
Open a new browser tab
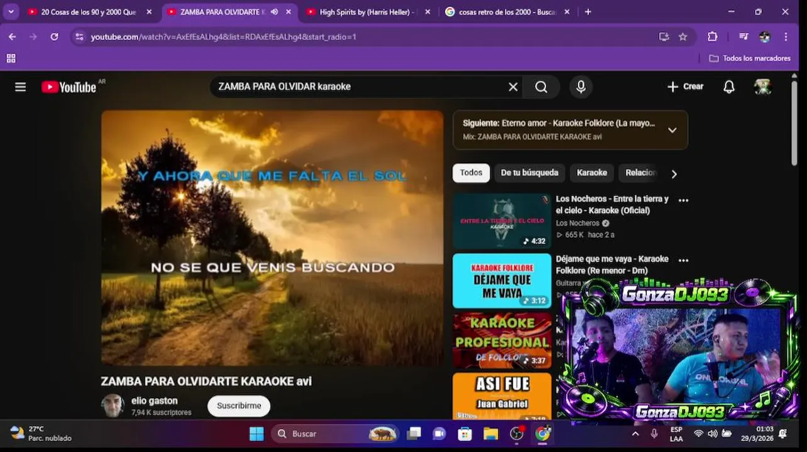coord(588,12)
